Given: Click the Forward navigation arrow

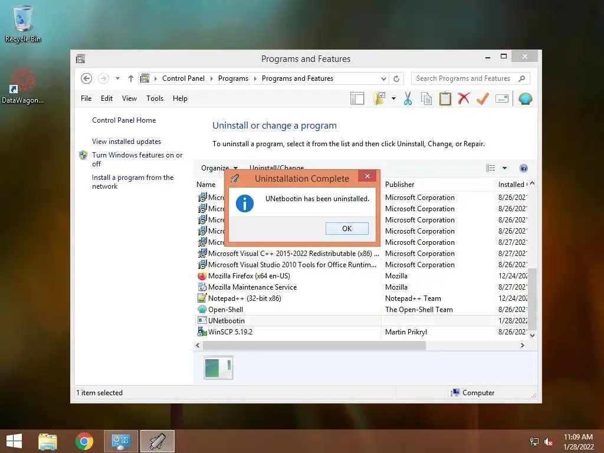Looking at the screenshot, I should (x=103, y=78).
